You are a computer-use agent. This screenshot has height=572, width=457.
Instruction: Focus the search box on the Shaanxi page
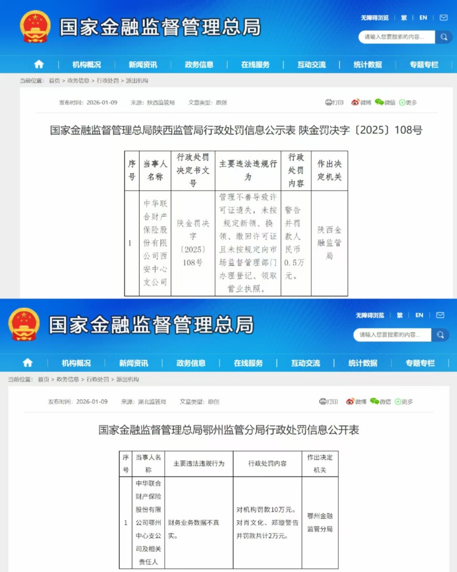point(397,37)
